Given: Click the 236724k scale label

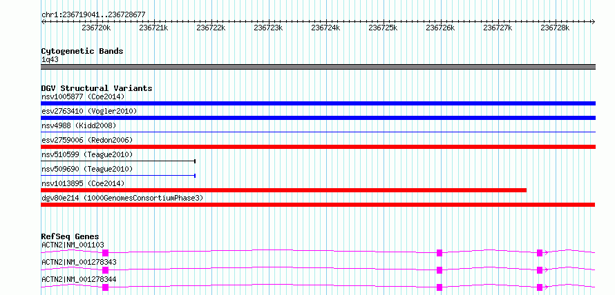Looking at the screenshot, I should (325, 28).
